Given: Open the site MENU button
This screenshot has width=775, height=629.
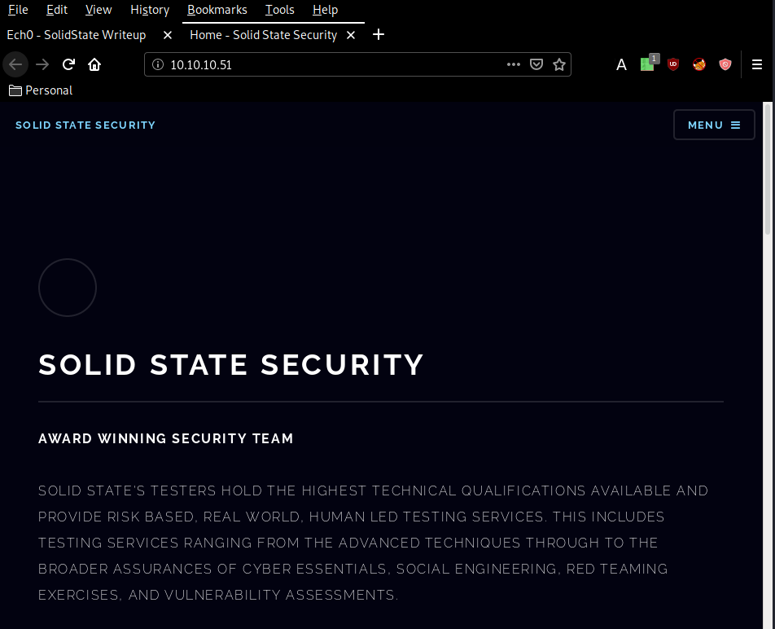Looking at the screenshot, I should tap(714, 125).
